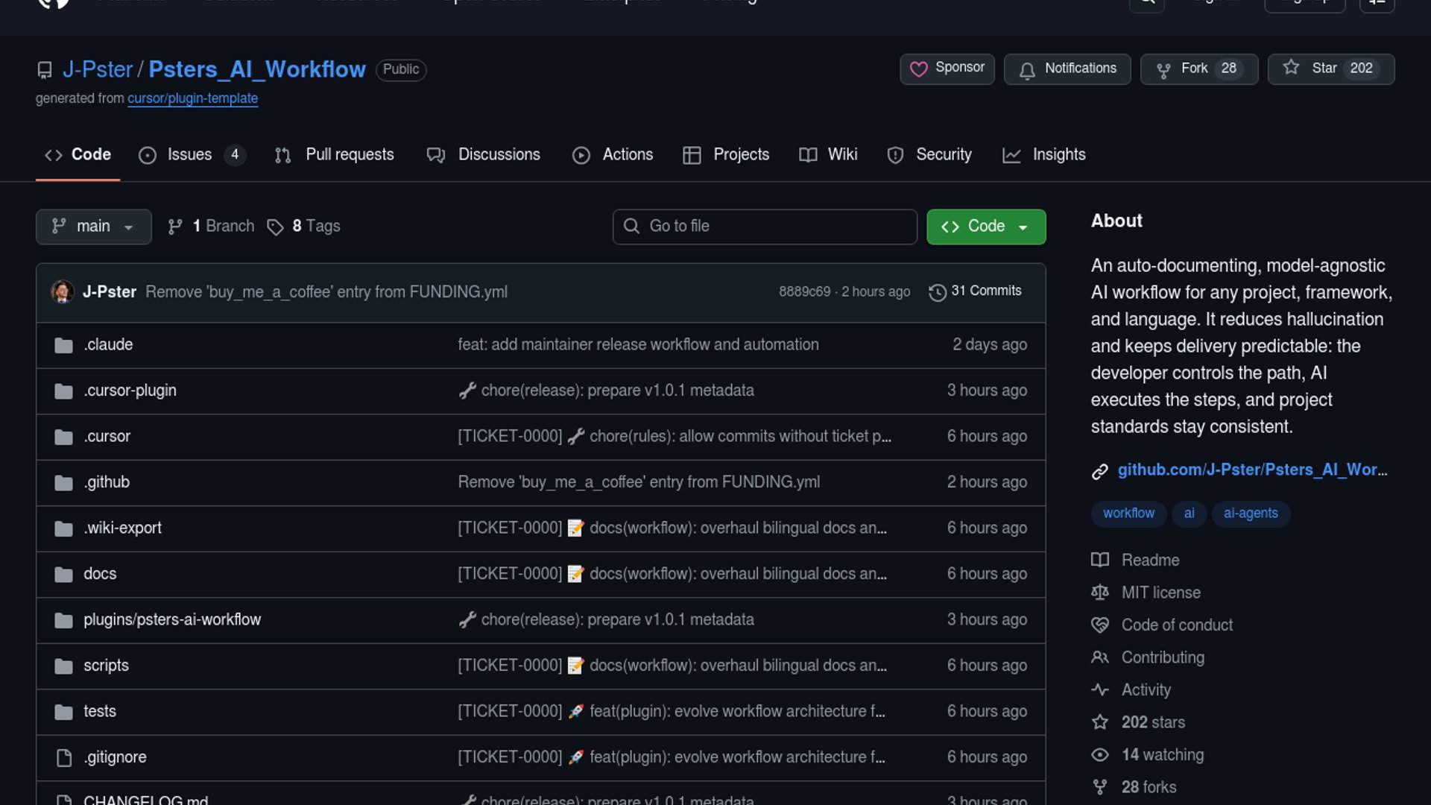Click the Go to file search field
Screen dimensions: 1431x805
tap(765, 227)
